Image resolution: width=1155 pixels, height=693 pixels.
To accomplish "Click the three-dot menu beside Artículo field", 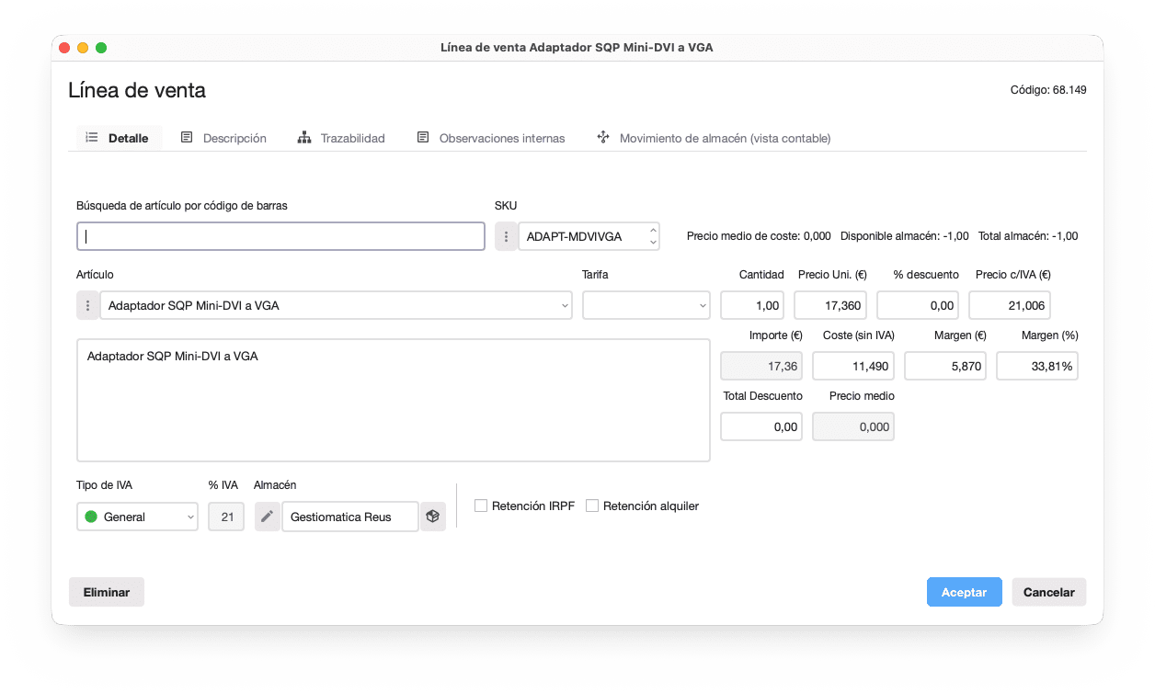I will click(x=87, y=305).
